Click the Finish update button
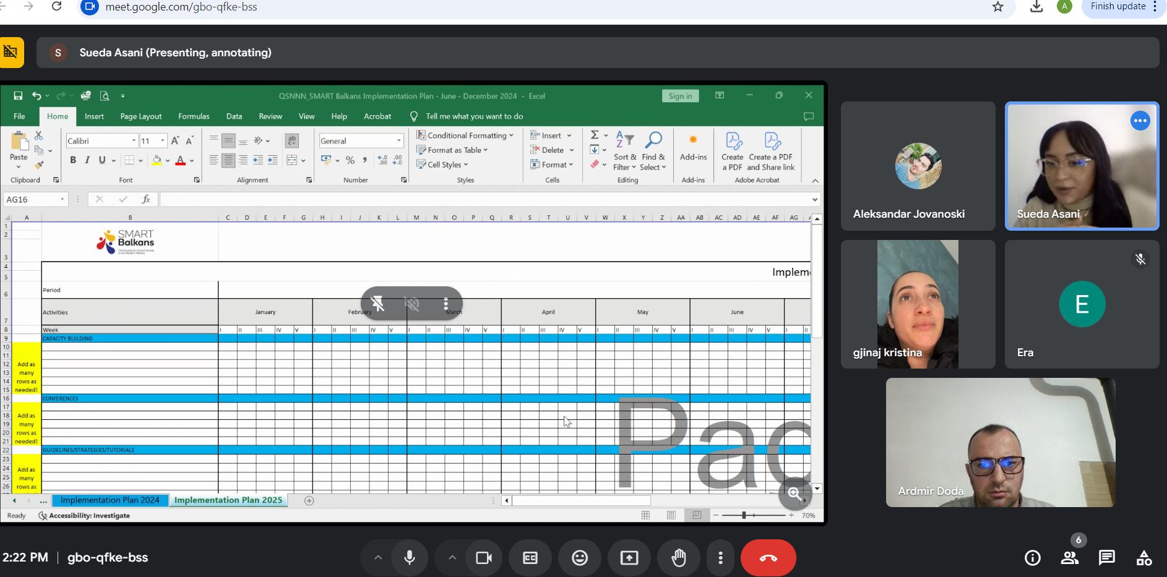Viewport: 1167px width, 577px height. 1117,7
